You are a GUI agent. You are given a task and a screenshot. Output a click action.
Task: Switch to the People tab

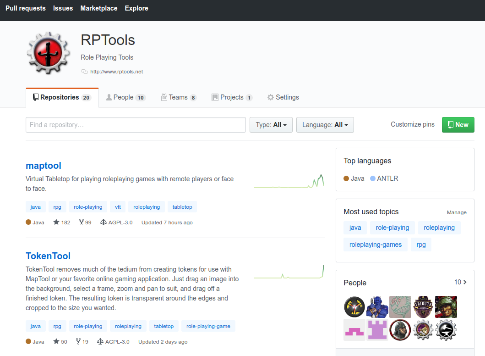[125, 98]
